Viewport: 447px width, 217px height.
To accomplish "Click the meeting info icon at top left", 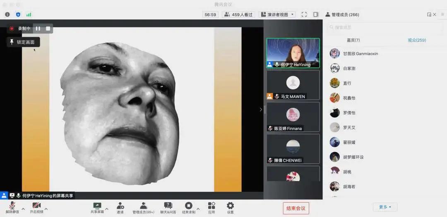I will click(x=7, y=14).
